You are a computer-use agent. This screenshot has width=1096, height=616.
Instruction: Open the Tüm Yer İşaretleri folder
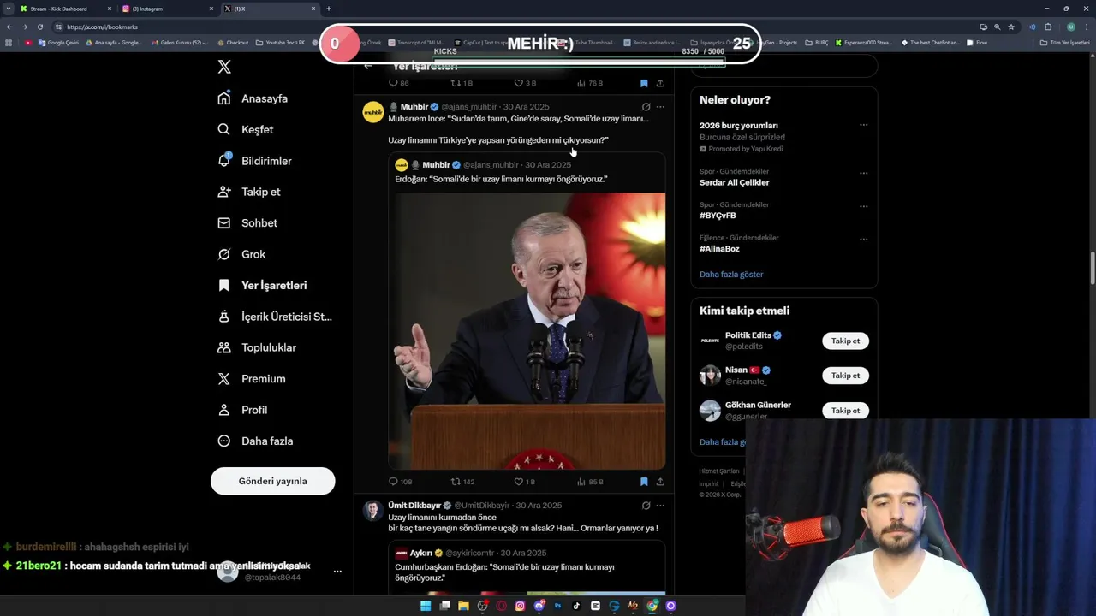pos(1065,43)
